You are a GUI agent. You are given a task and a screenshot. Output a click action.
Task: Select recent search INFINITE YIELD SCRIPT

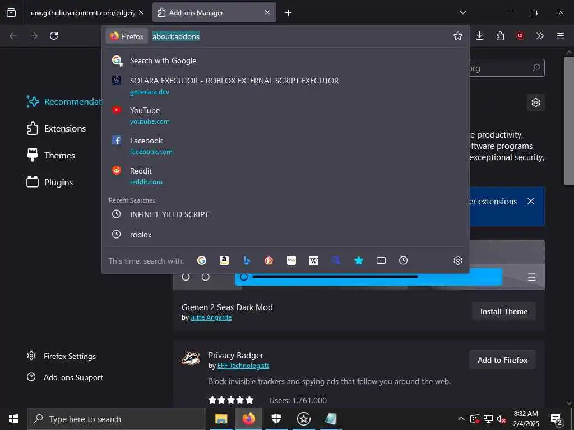click(285, 214)
